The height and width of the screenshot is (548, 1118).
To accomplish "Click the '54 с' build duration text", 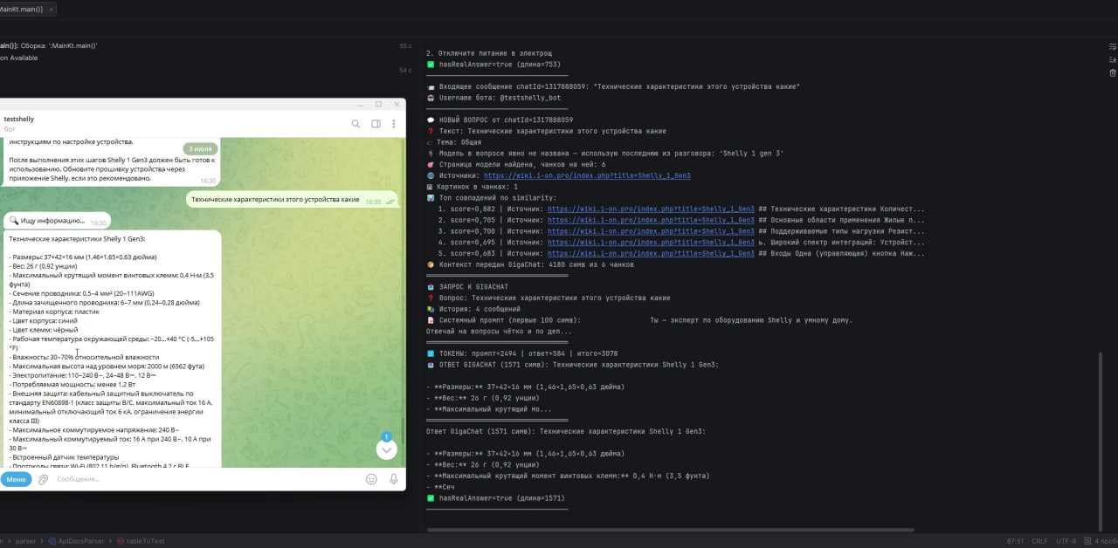I will click(405, 70).
